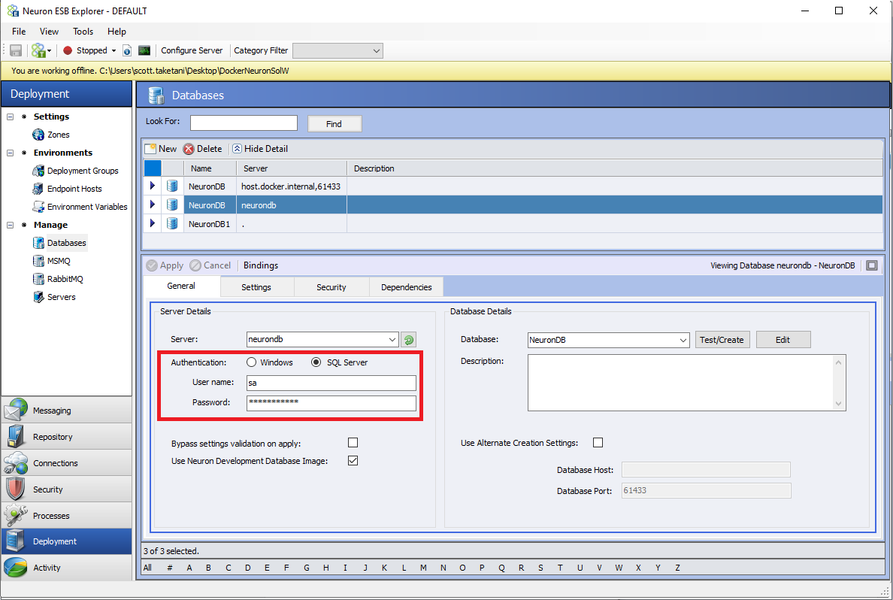
Task: Filter list by letter N
Action: [443, 568]
